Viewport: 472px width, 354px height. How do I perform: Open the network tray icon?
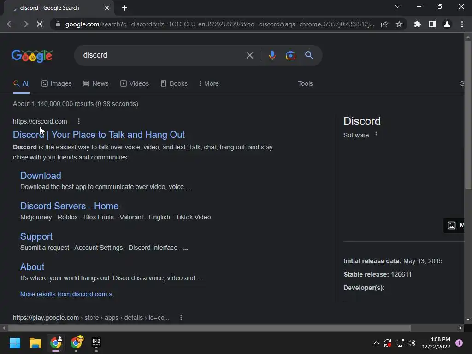point(400,343)
